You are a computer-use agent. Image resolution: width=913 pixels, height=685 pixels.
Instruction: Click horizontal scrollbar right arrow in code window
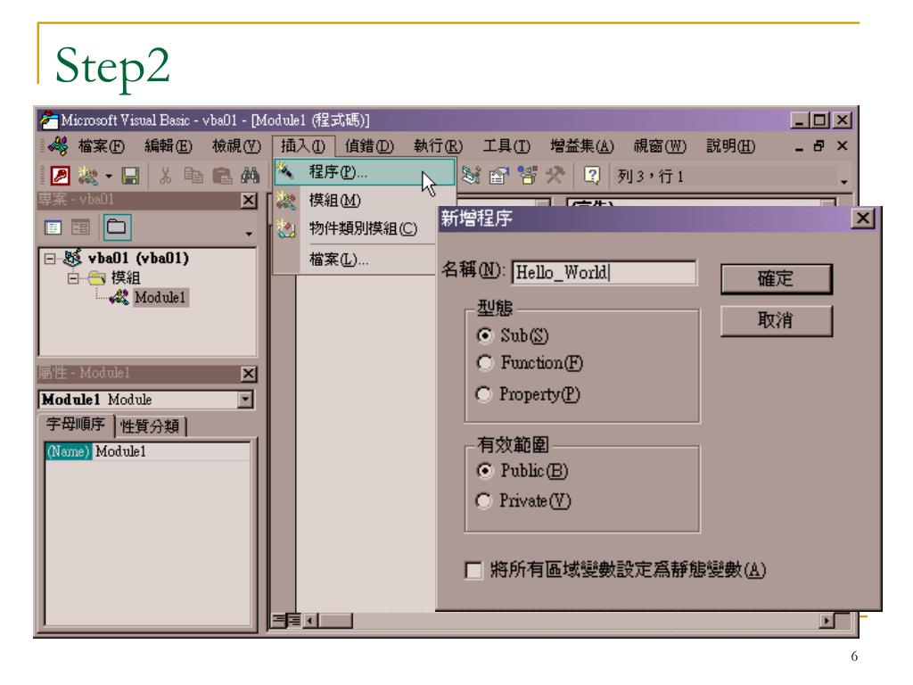pos(827,621)
